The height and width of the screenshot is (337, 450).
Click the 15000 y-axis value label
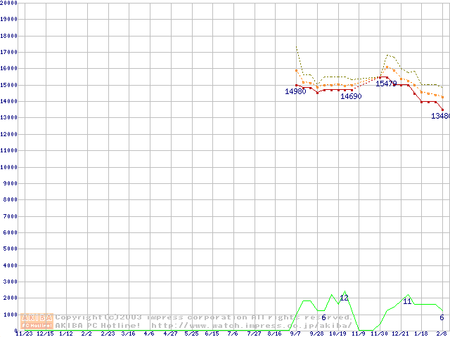pyautogui.click(x=8, y=85)
